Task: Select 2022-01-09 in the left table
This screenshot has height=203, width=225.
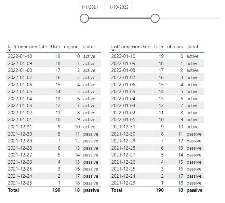Action: click(x=20, y=63)
